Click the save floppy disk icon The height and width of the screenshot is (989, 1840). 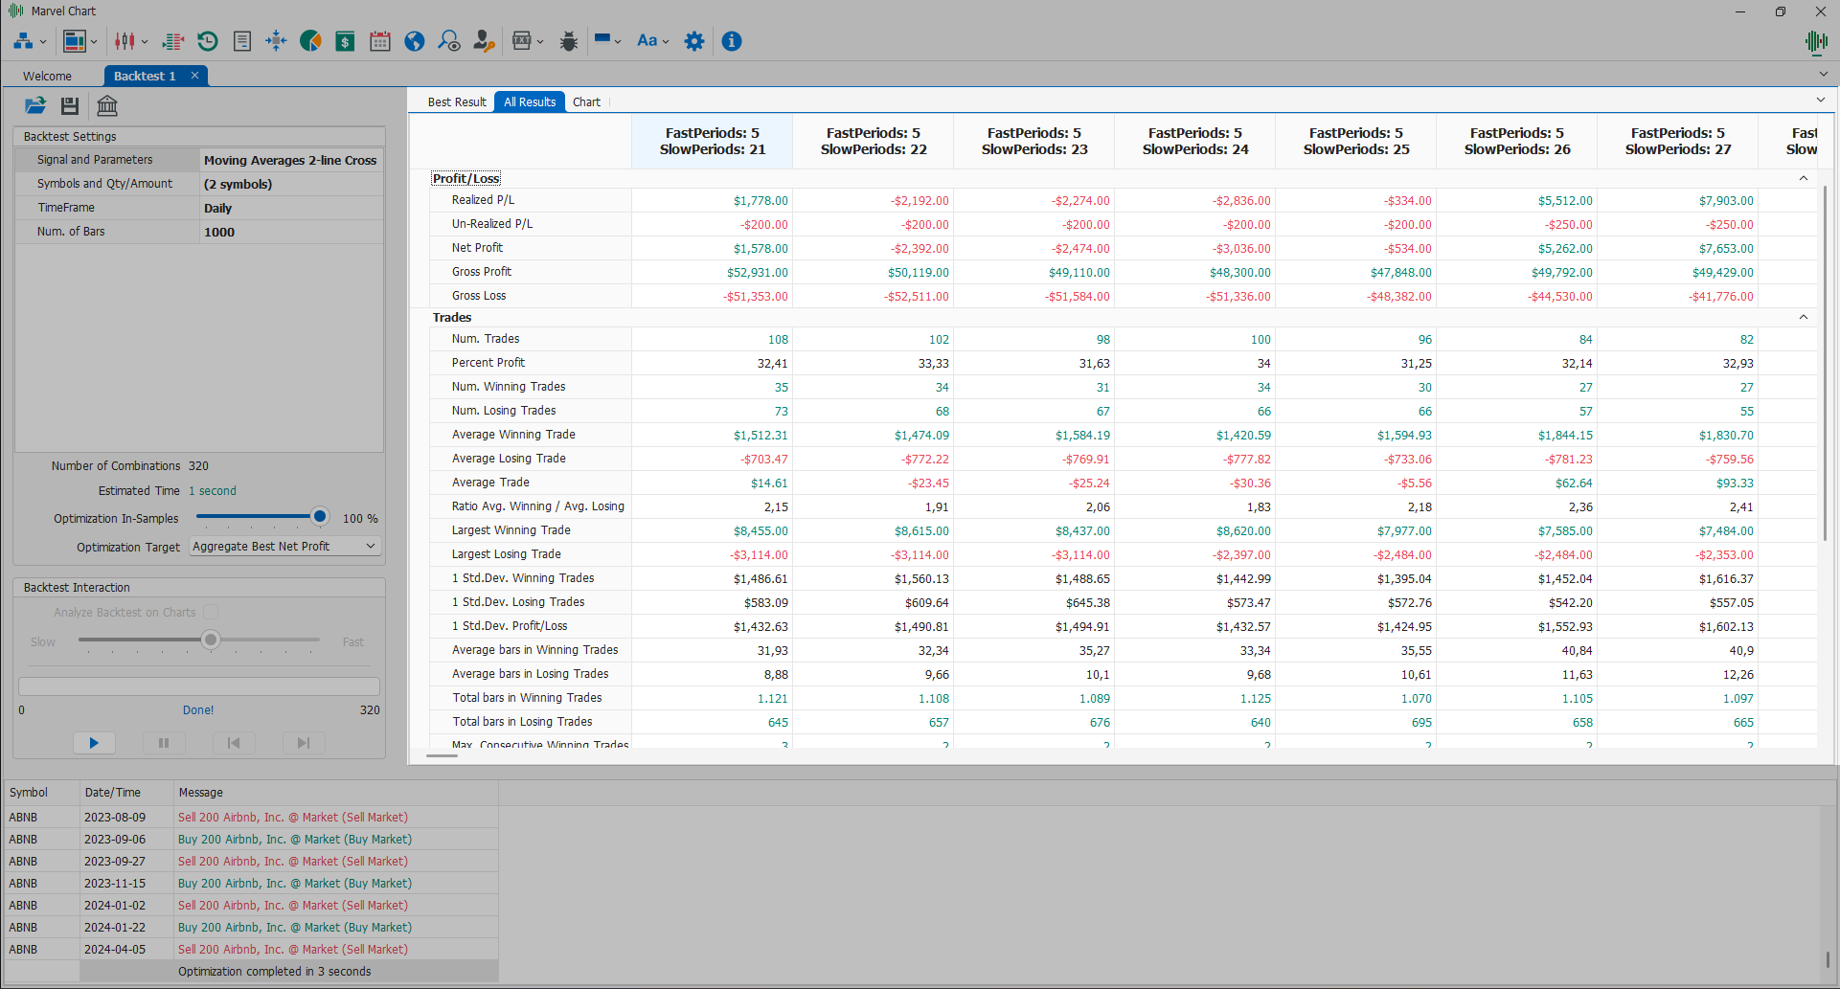click(70, 106)
